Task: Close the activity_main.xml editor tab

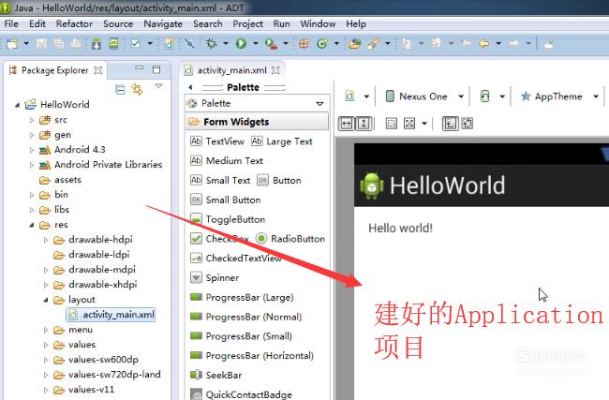Action: point(275,70)
